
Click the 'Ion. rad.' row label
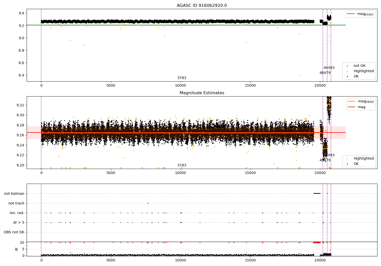coord(17,213)
